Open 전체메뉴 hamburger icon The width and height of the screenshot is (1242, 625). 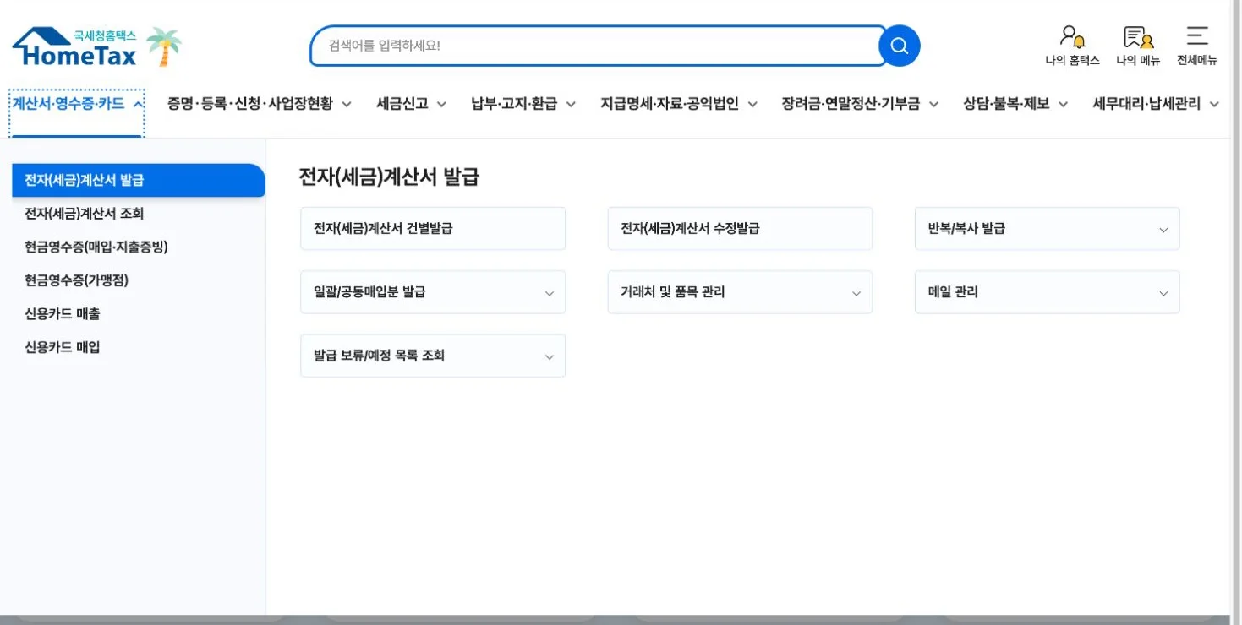click(x=1196, y=46)
